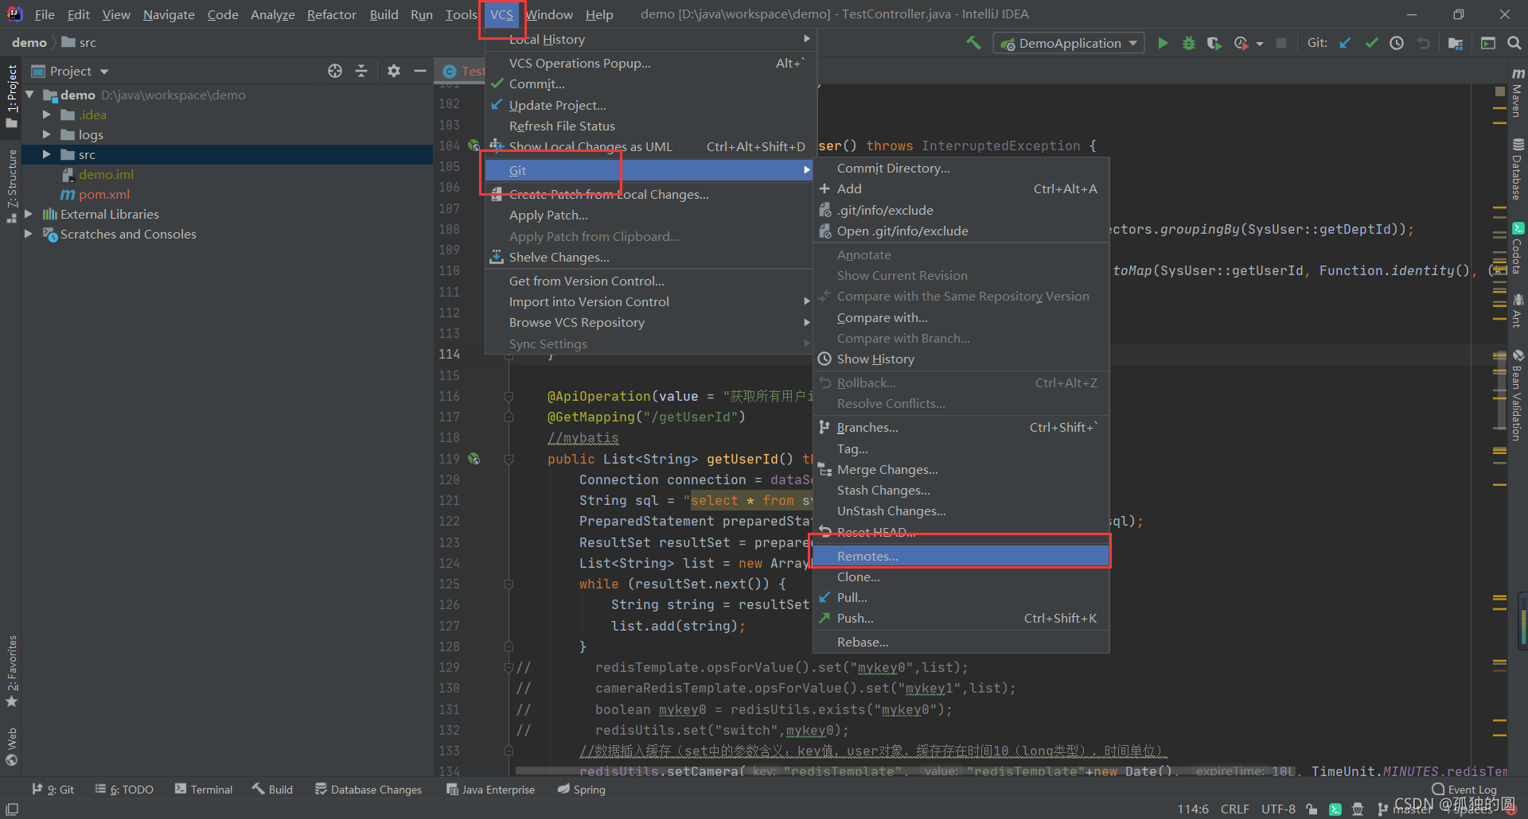Start debugging with the bug icon
1528x819 pixels.
[1188, 43]
